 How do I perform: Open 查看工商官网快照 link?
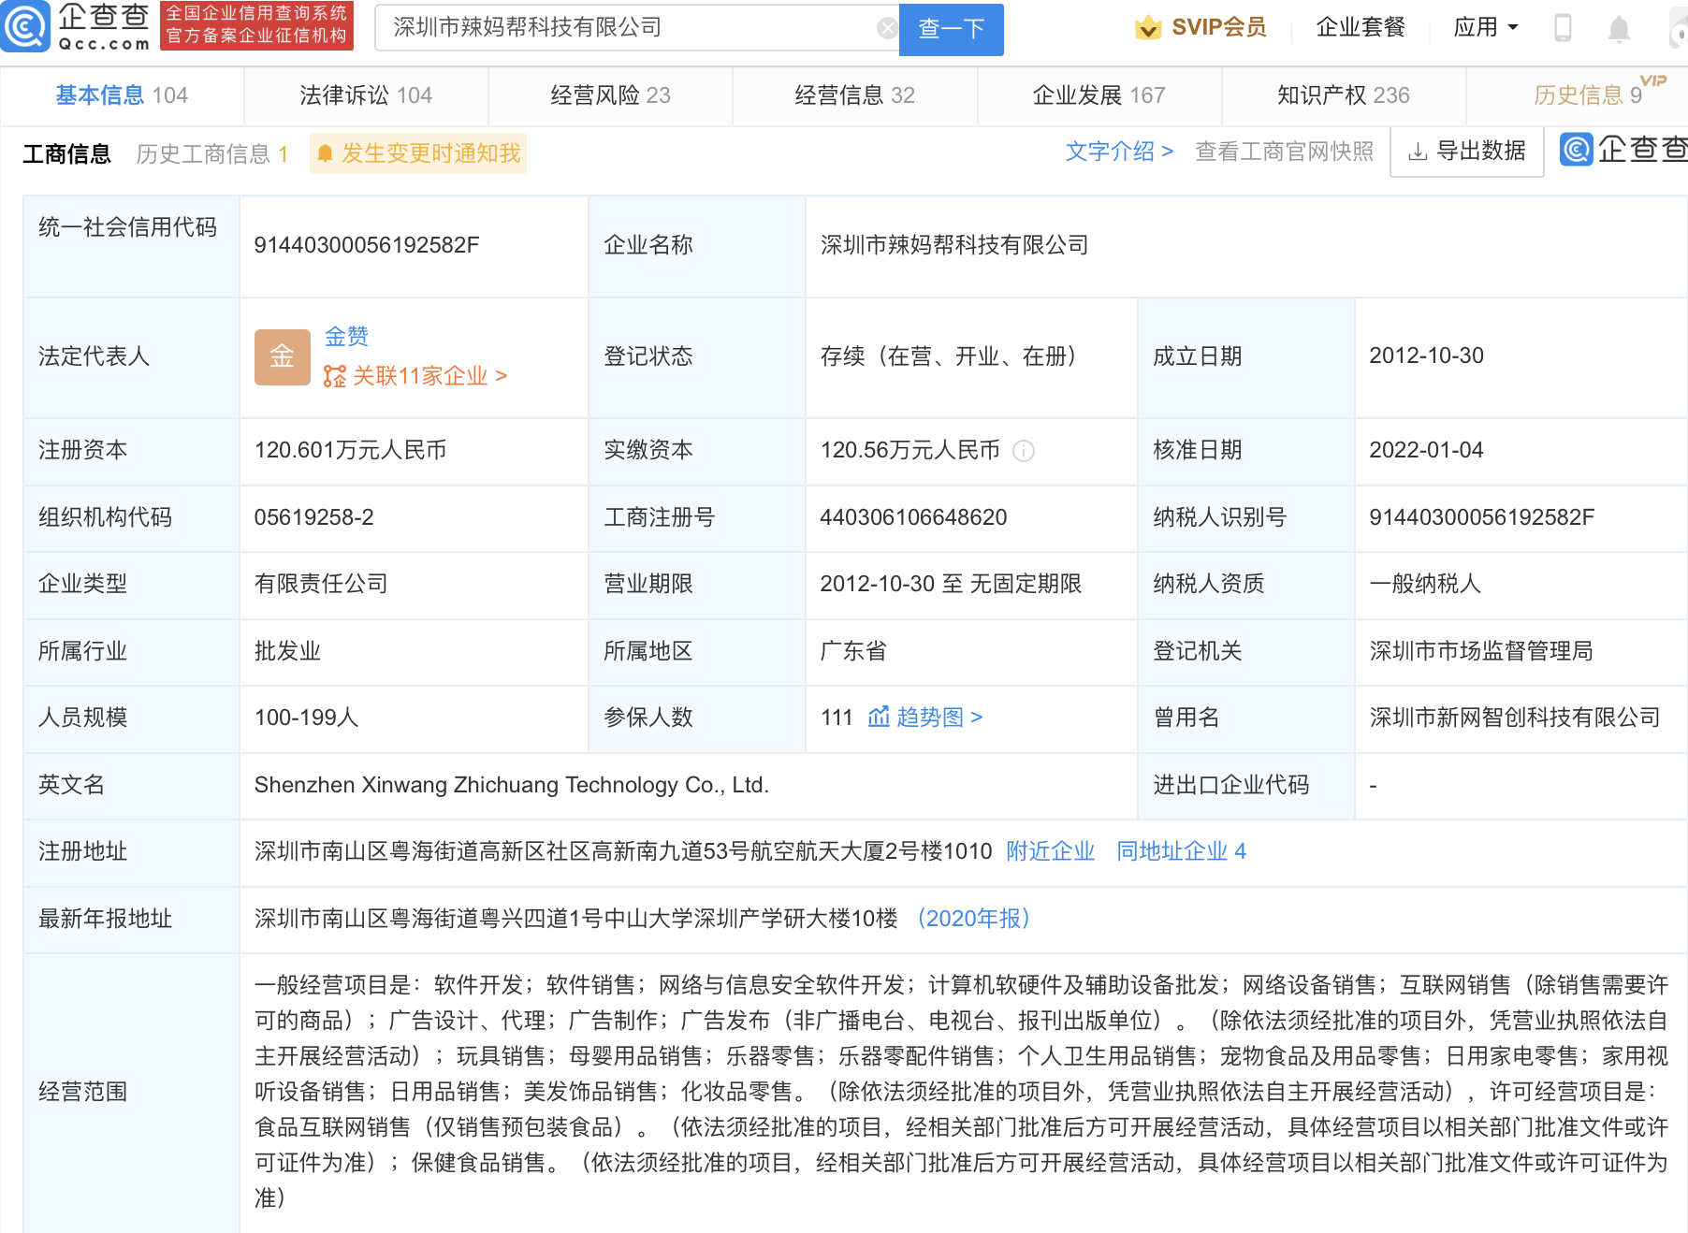click(x=1285, y=152)
